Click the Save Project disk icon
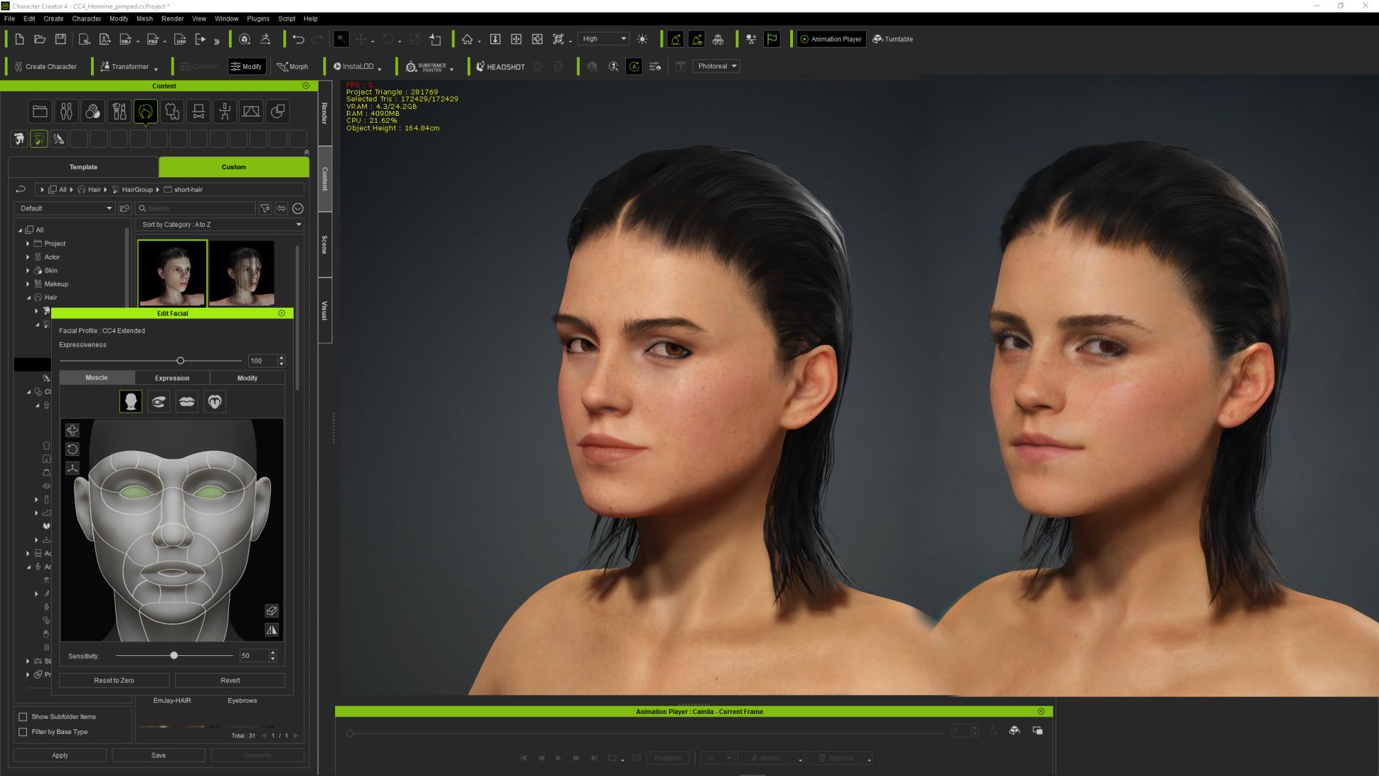1379x776 pixels. [x=61, y=39]
